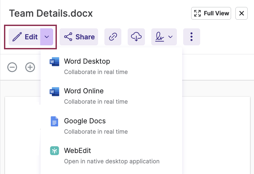Close the Team Details.docx preview

pyautogui.click(x=241, y=13)
